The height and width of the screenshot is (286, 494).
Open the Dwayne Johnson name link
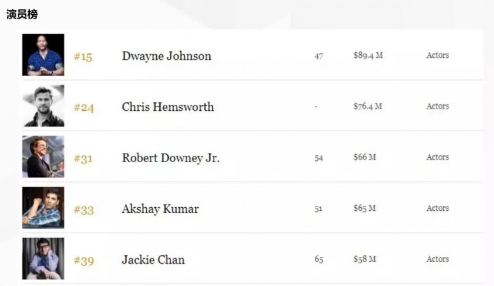coord(166,56)
